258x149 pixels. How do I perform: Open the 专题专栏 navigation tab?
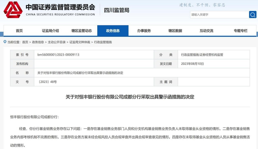tap(241, 31)
